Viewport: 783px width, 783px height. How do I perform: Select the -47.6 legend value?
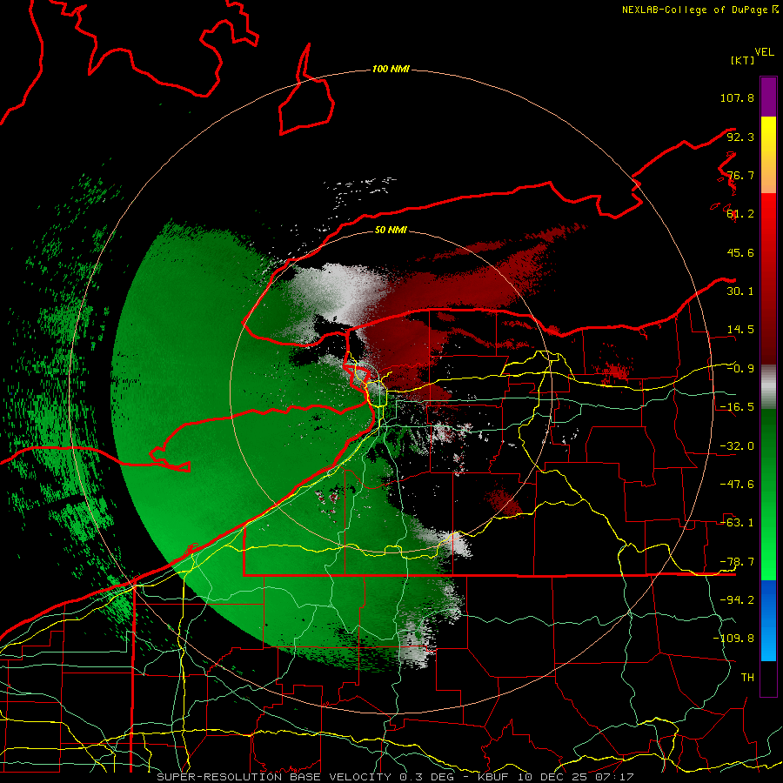pyautogui.click(x=737, y=485)
